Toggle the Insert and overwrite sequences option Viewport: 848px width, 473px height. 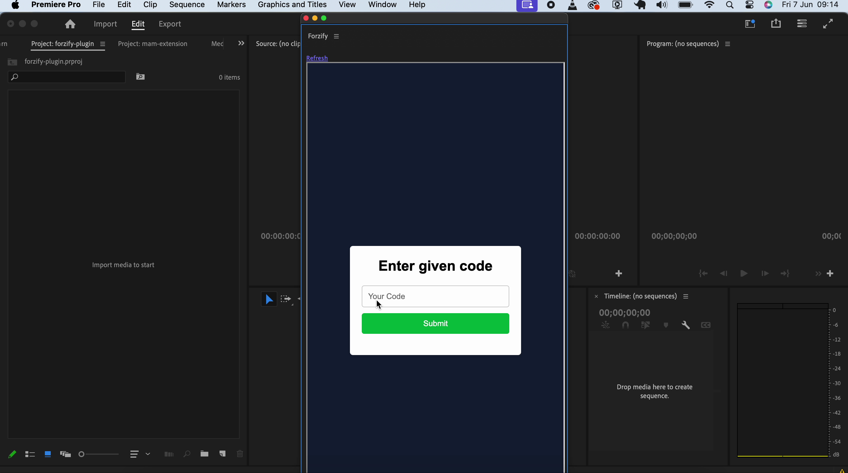[x=606, y=325]
